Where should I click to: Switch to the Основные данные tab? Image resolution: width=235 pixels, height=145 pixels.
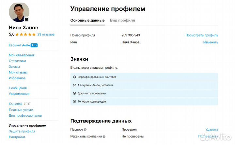pos(87,20)
